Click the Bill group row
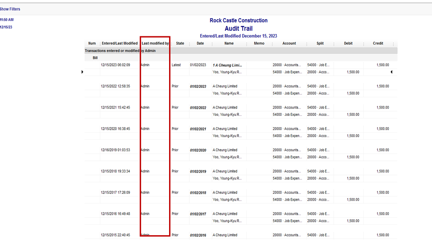The image size is (432, 243). 241,58
